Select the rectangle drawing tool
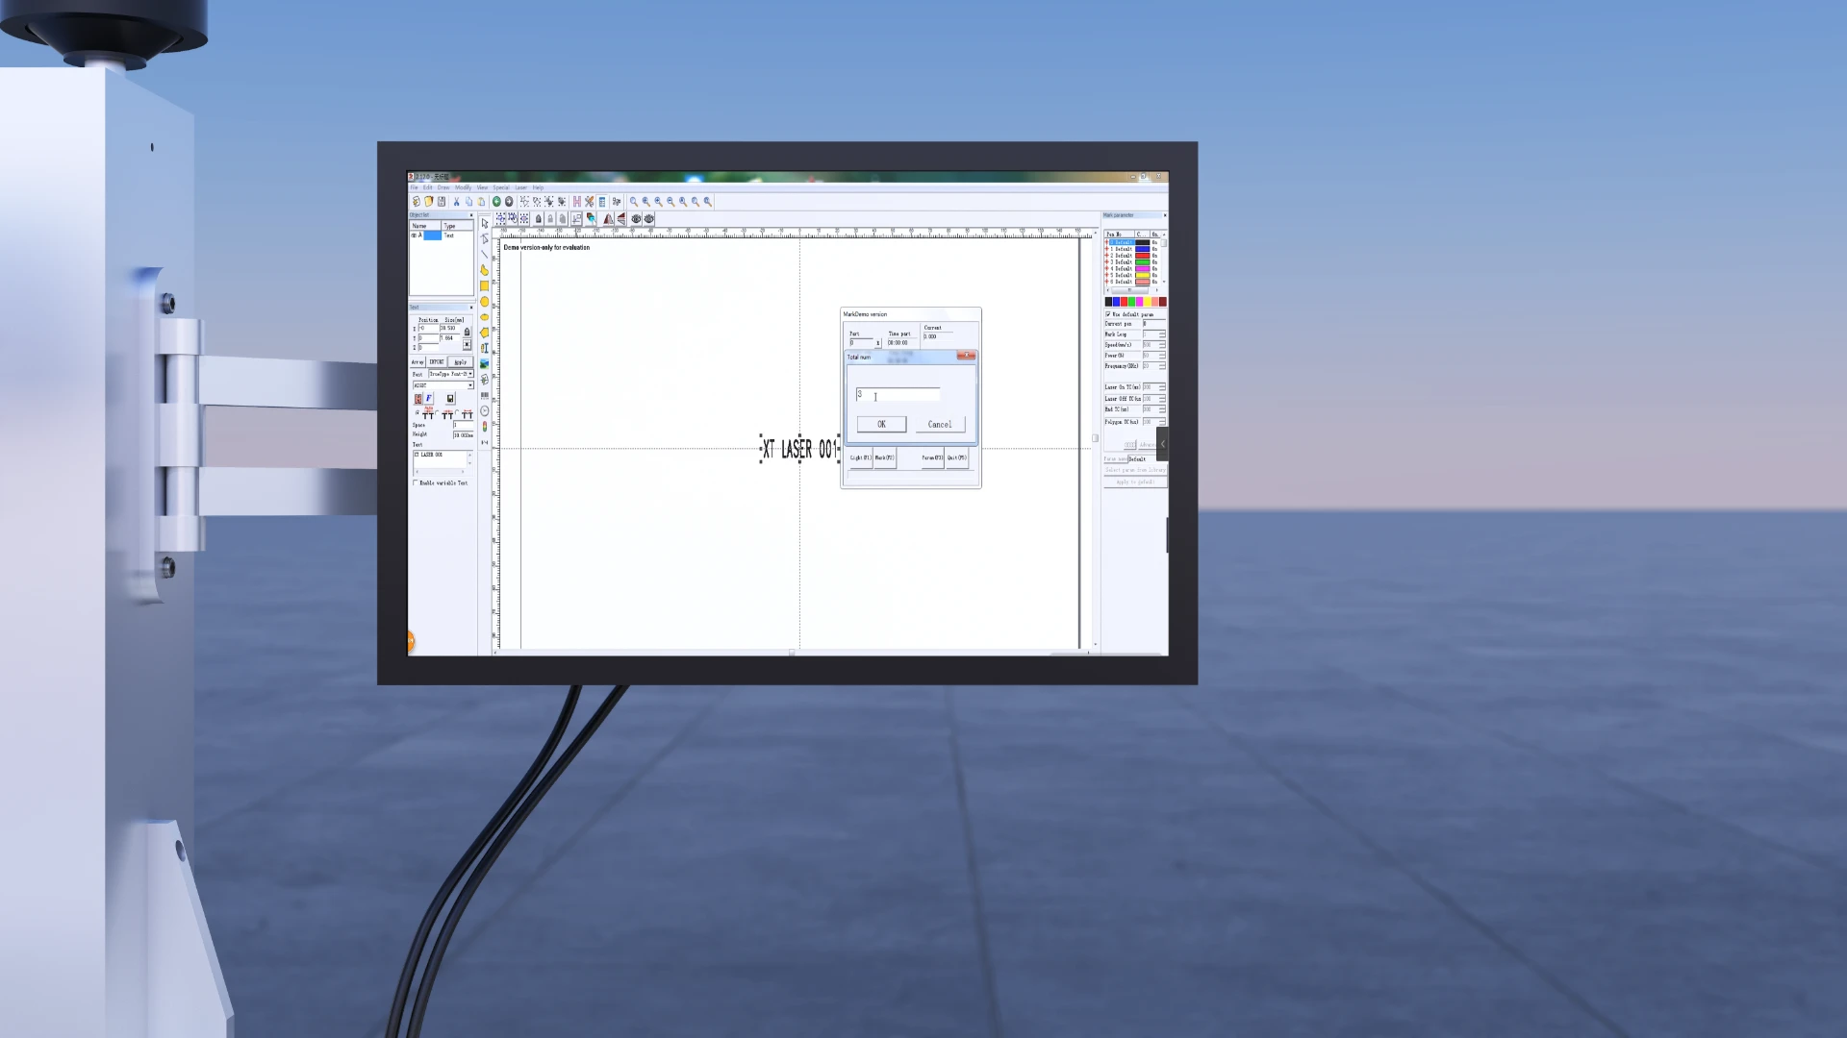The image size is (1847, 1038). click(484, 286)
